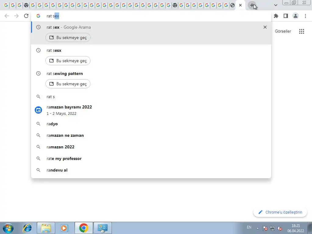Click the Chrome taskbar icon

[83, 228]
